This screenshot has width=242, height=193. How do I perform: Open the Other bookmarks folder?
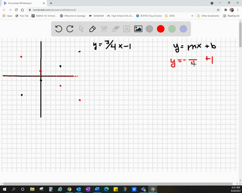[208, 16]
